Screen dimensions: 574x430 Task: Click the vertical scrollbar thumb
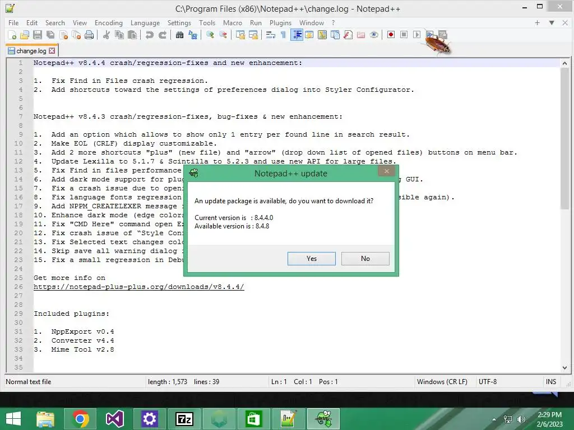pyautogui.click(x=564, y=139)
